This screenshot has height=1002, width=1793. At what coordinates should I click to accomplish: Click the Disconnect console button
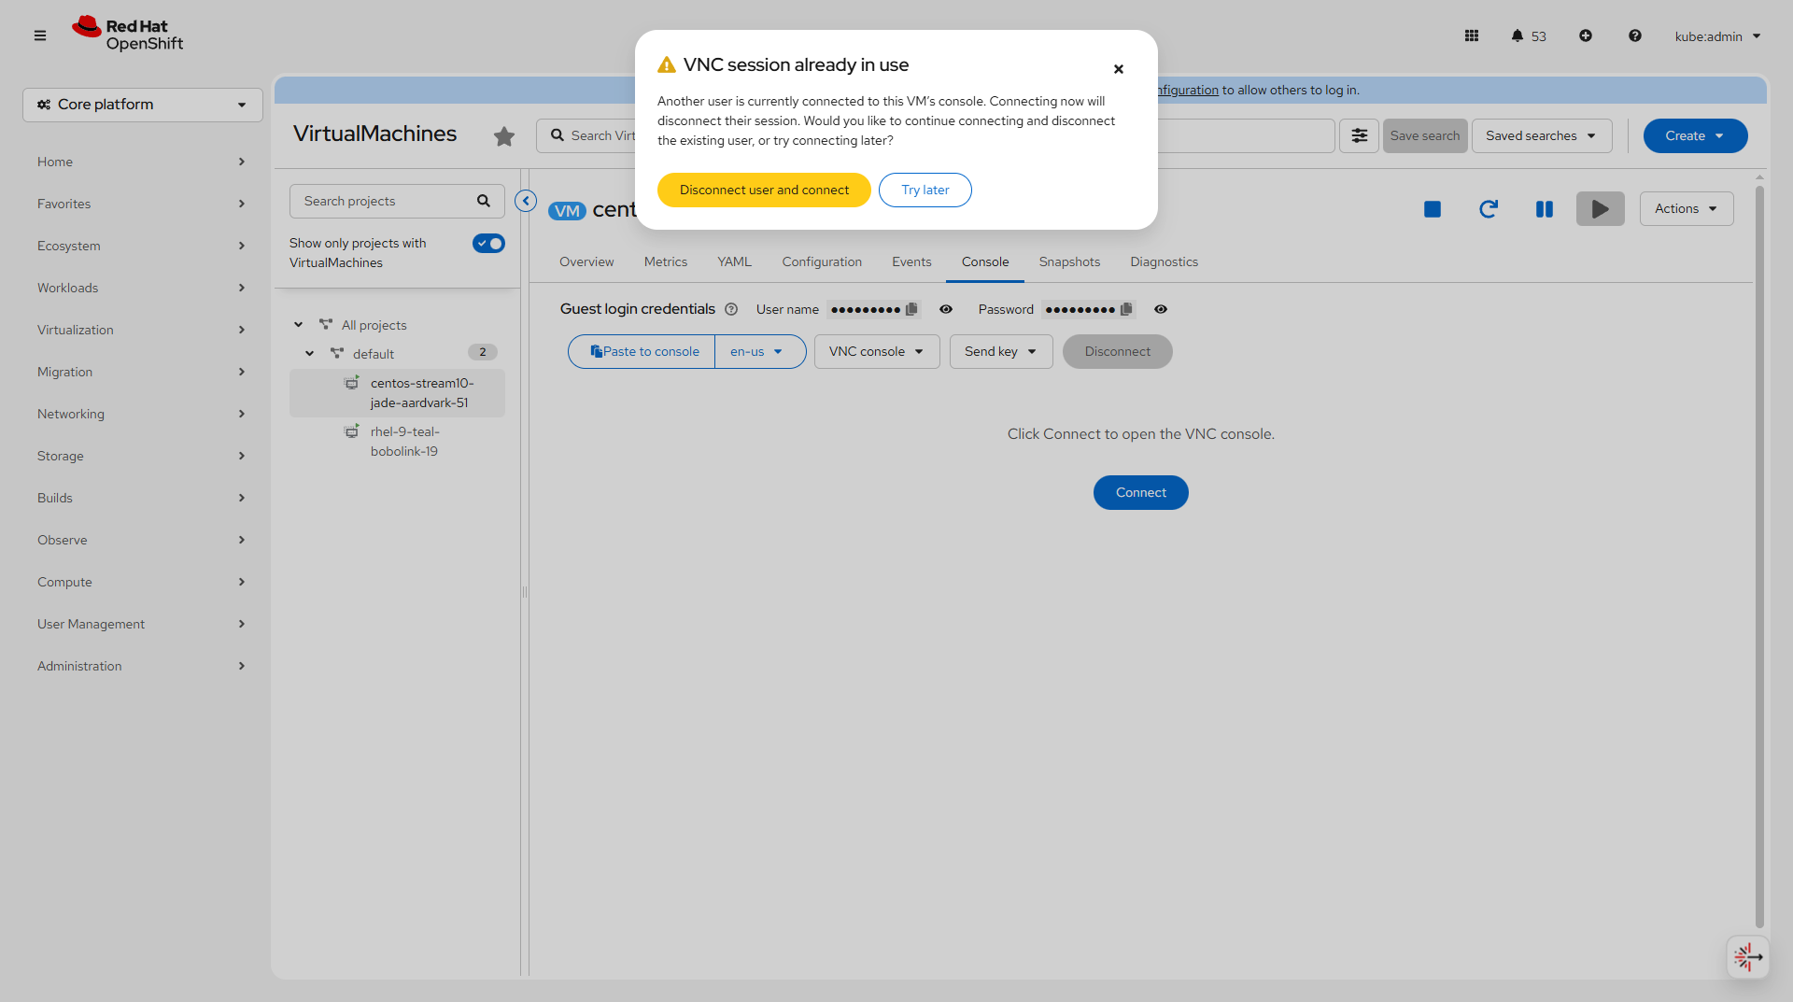[1118, 351]
